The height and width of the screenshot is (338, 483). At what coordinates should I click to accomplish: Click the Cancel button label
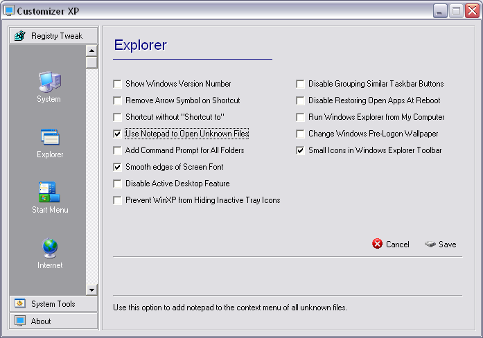pos(397,244)
